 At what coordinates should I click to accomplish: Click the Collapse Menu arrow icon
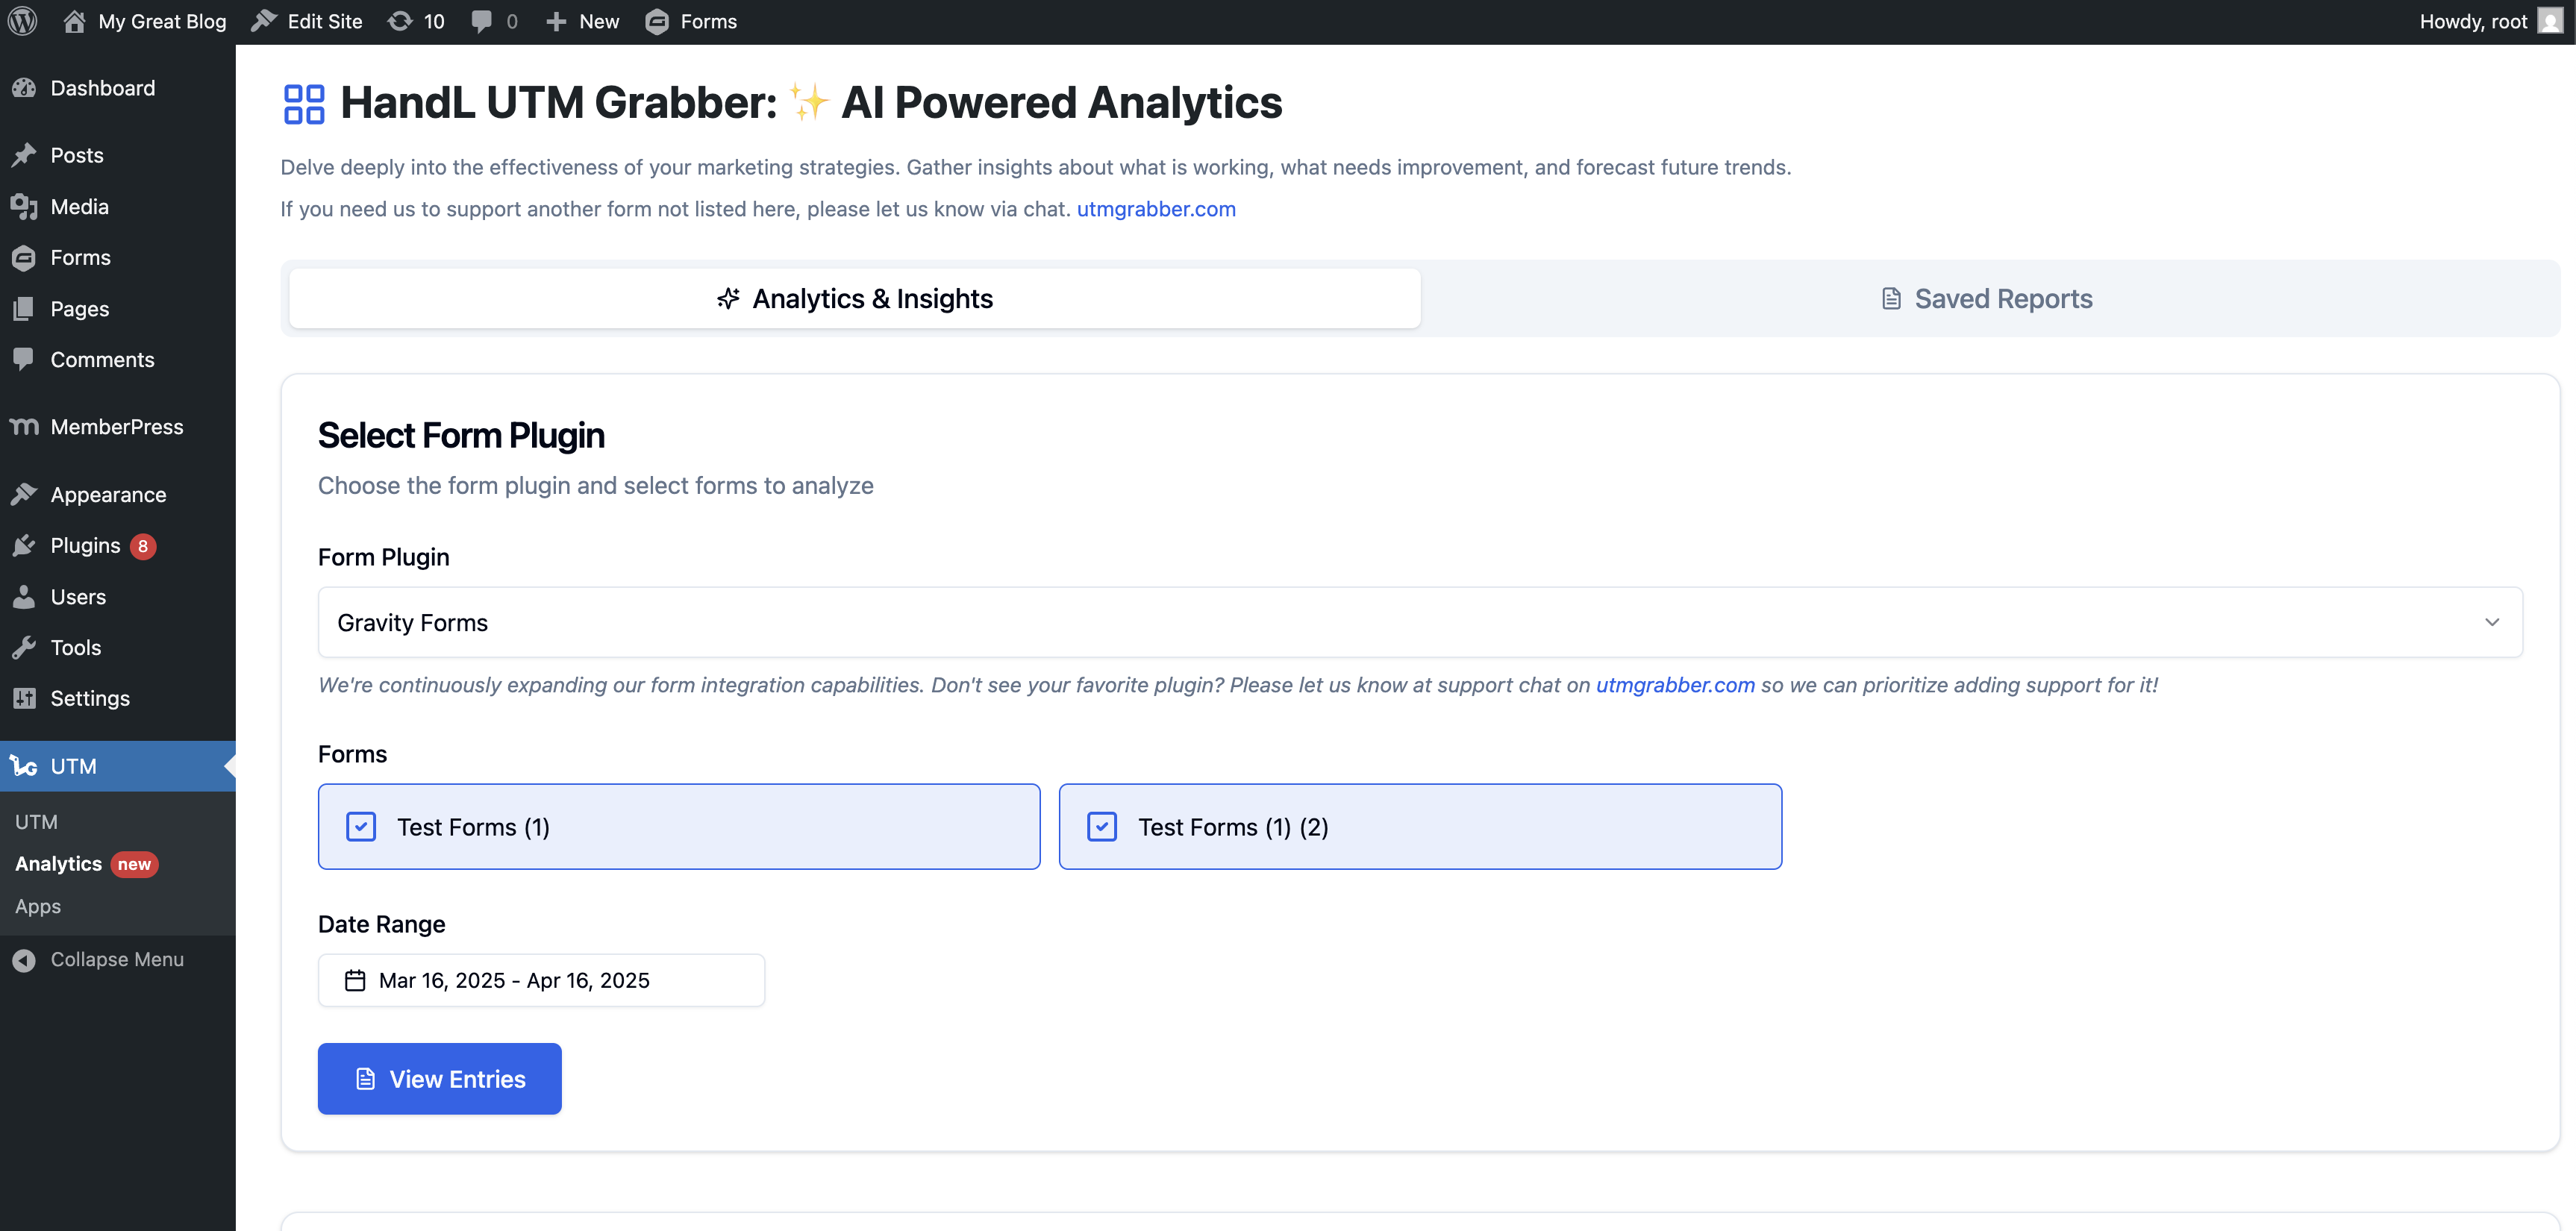[x=24, y=960]
